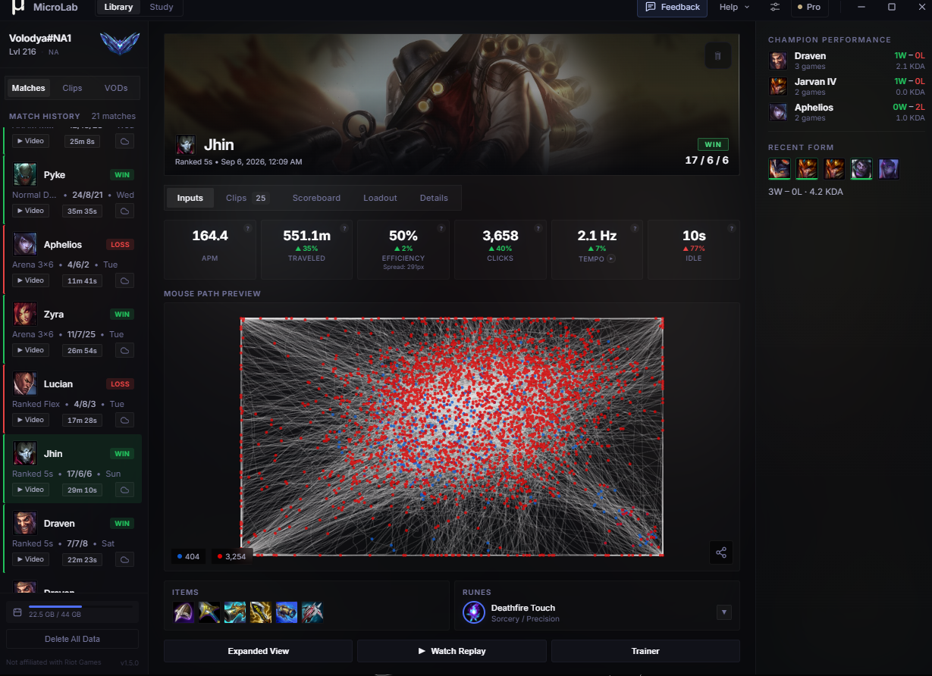
Task: Click the Deathfire Touch rune icon
Action: 474,612
